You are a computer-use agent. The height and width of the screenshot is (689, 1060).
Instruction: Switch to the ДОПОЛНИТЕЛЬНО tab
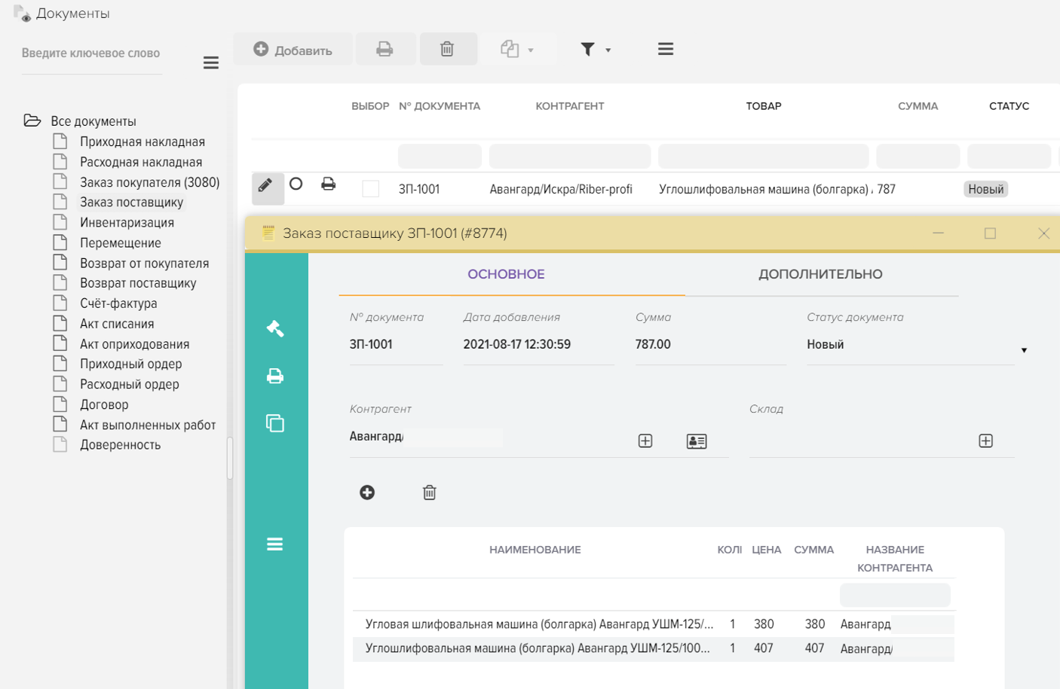tap(820, 274)
